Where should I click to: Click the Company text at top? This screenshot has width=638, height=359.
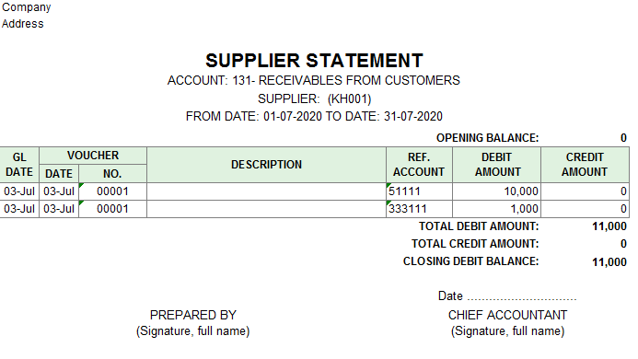(x=27, y=7)
